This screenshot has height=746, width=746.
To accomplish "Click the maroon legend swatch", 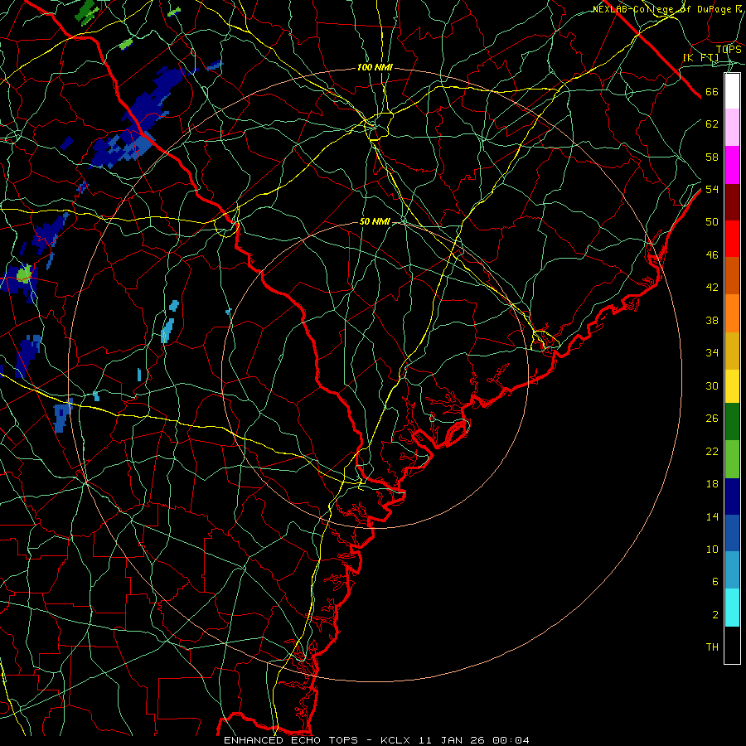I will pos(732,202).
